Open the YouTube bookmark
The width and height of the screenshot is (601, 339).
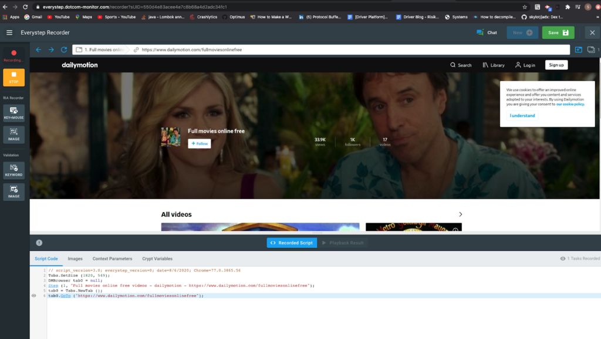pos(58,17)
